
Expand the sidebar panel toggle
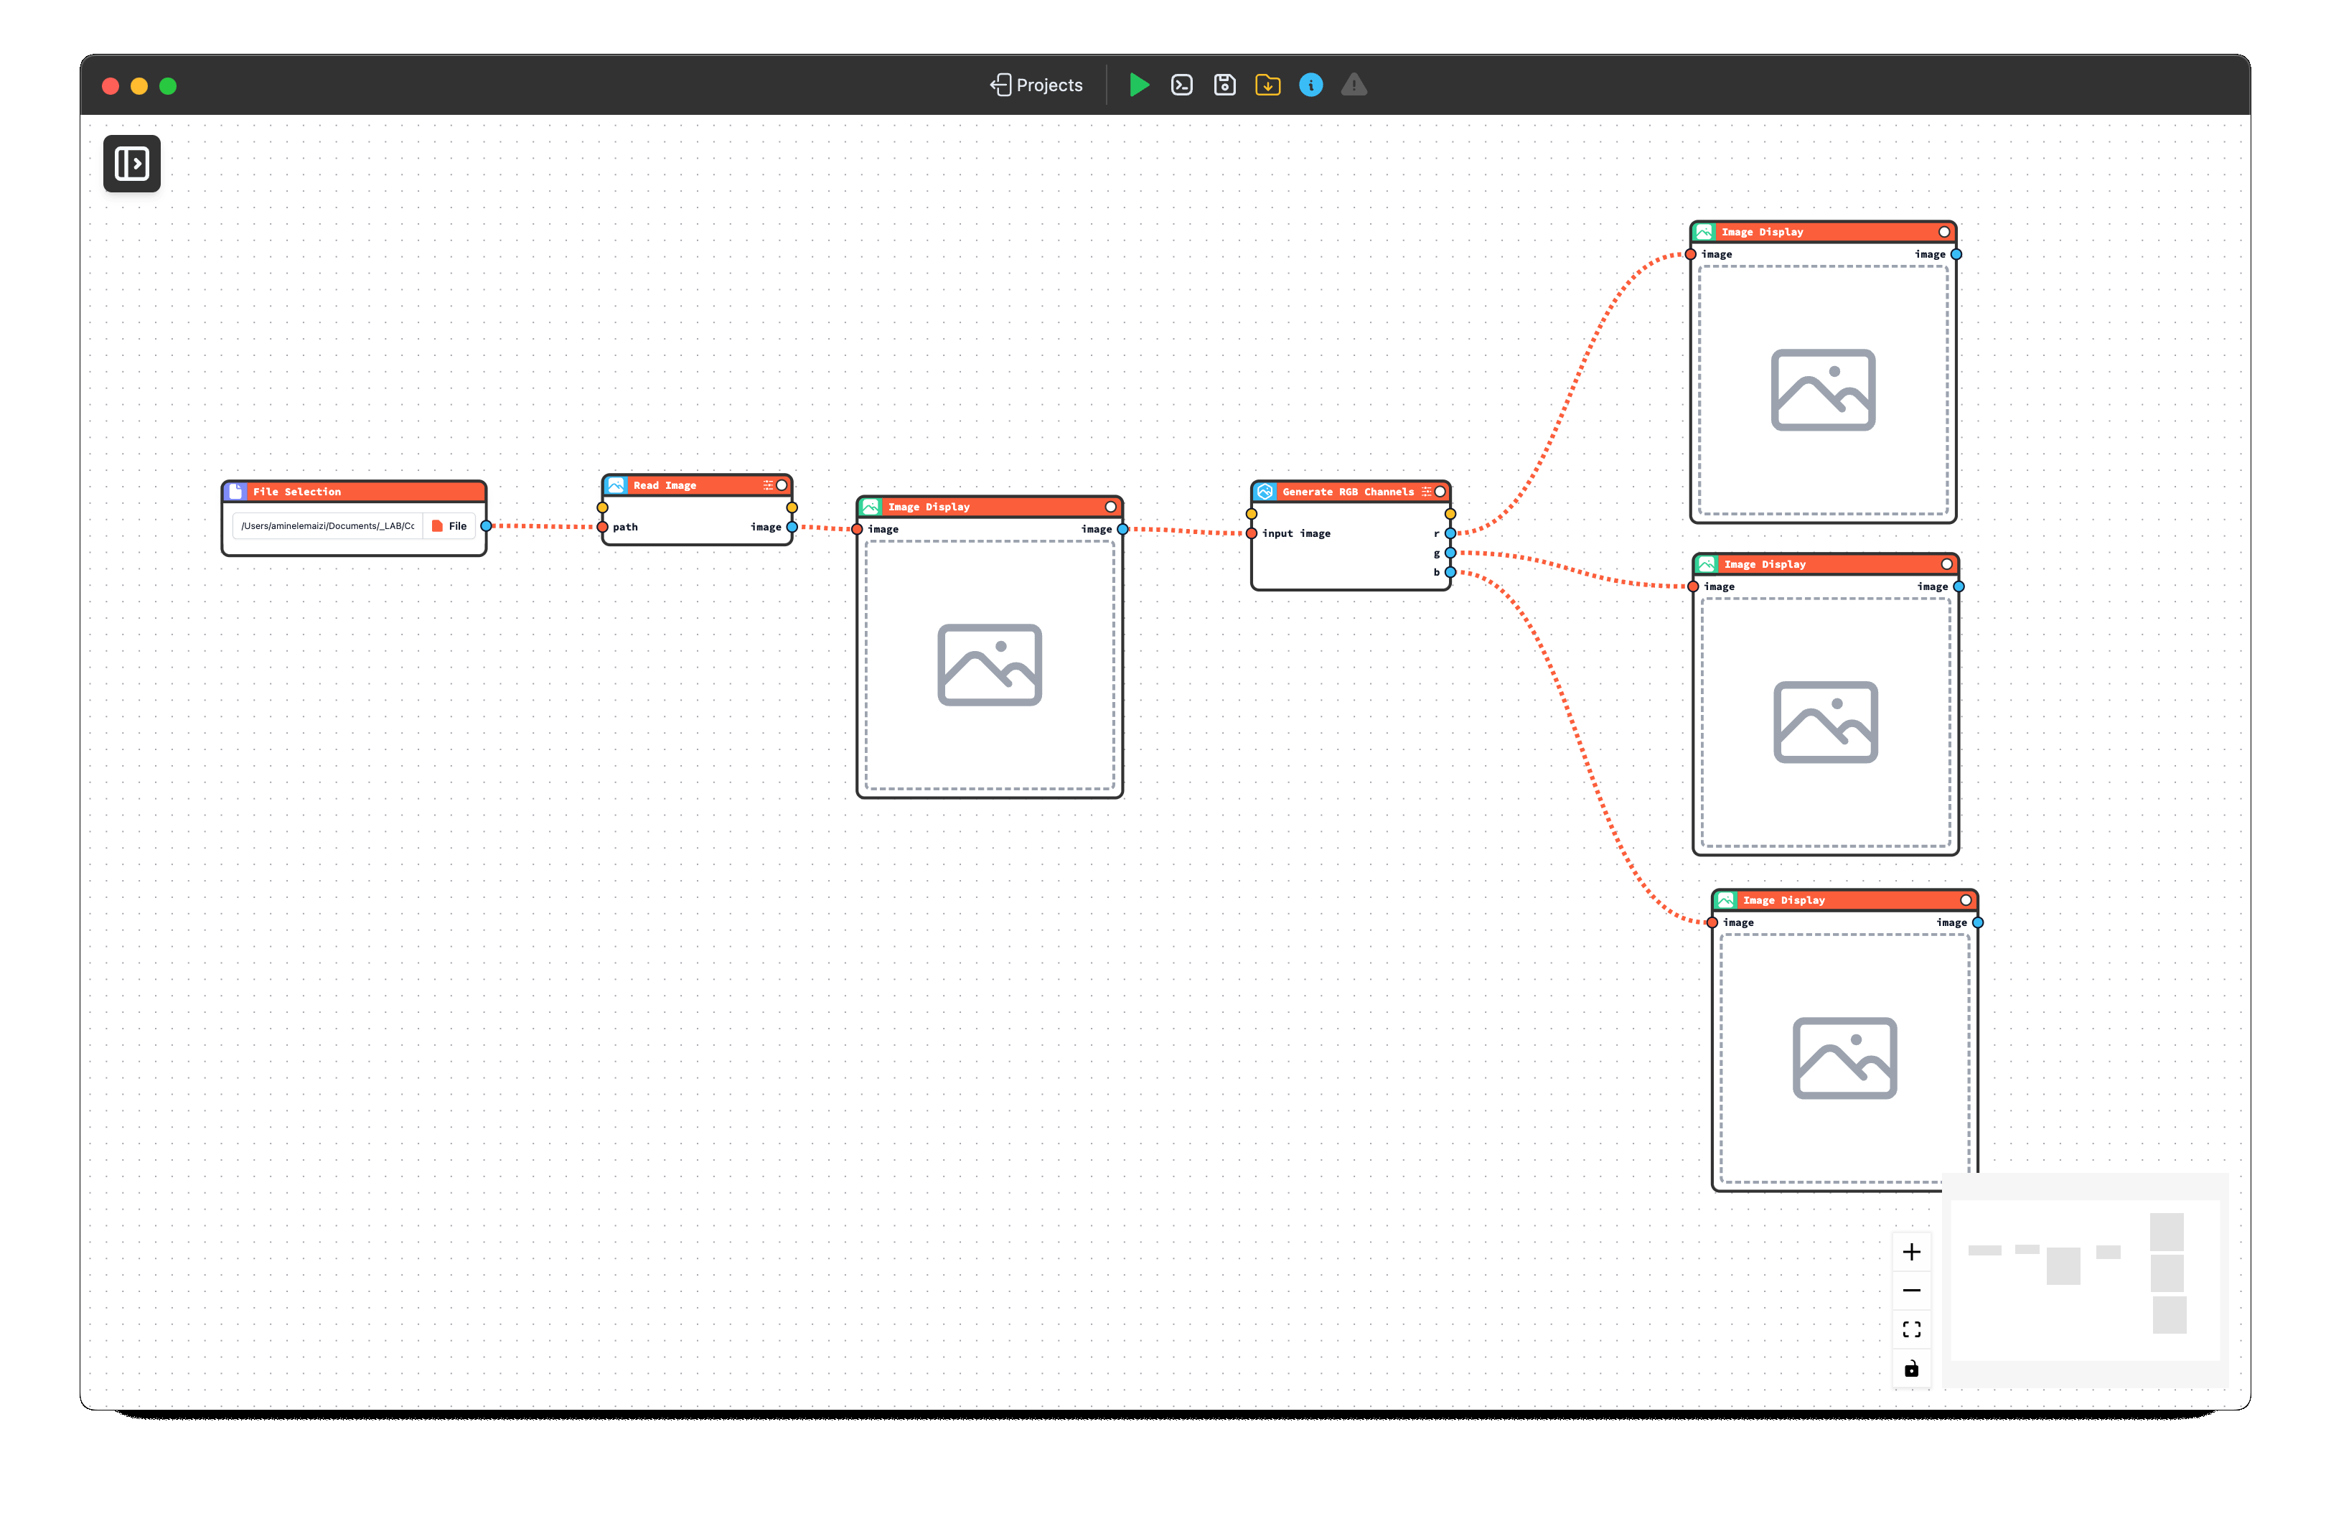click(x=132, y=164)
